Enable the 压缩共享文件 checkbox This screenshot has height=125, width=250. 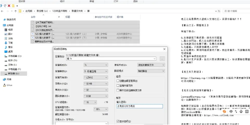pyautogui.click(x=118, y=85)
